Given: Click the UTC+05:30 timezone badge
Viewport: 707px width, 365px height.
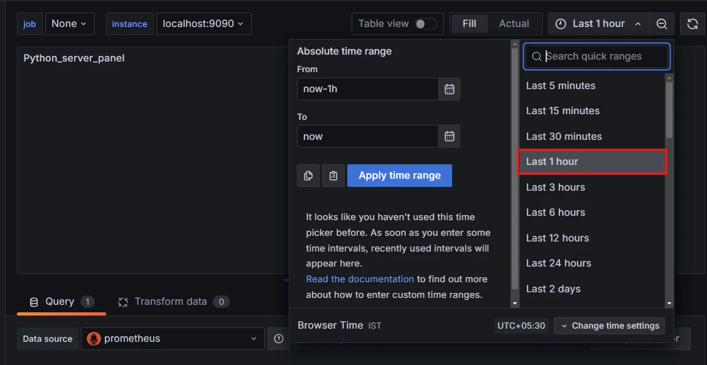Looking at the screenshot, I should pyautogui.click(x=521, y=325).
